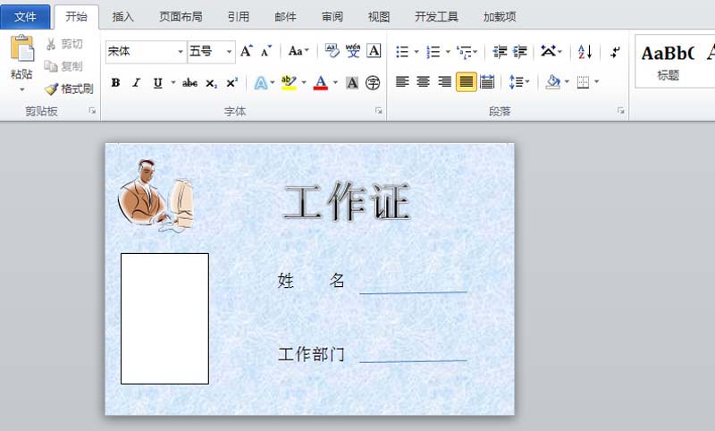715x431 pixels.
Task: Toggle Center paragraph alignment
Action: click(x=423, y=82)
